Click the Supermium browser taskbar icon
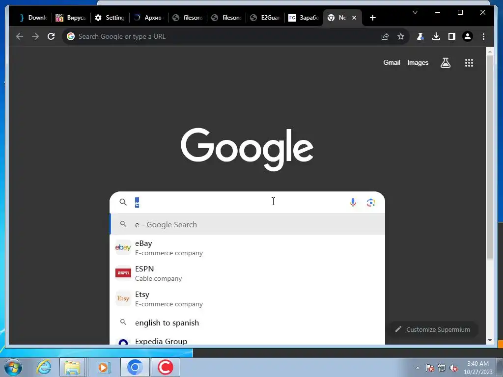This screenshot has width=503, height=377. (135, 367)
